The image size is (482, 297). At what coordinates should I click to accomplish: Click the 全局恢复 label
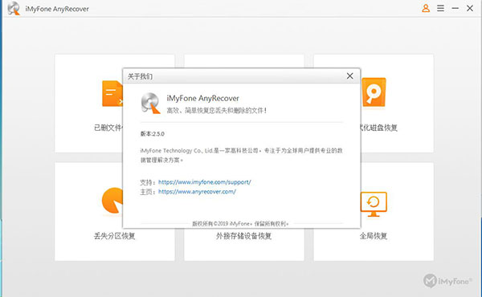pos(374,236)
